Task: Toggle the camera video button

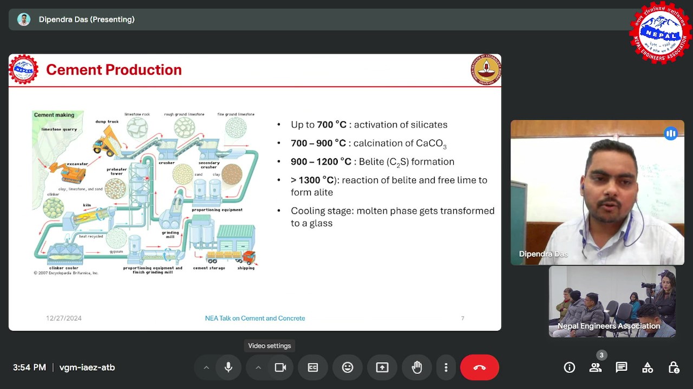Action: coord(280,367)
